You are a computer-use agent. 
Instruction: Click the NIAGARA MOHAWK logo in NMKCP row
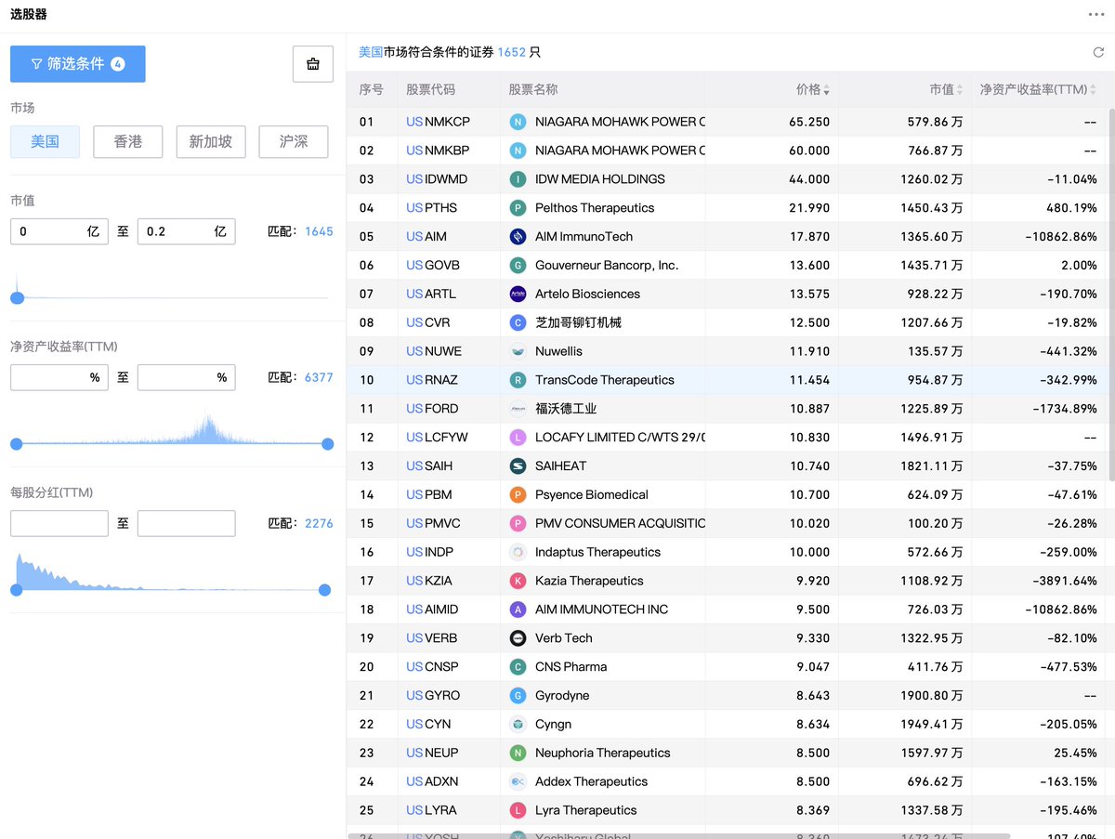pos(518,122)
